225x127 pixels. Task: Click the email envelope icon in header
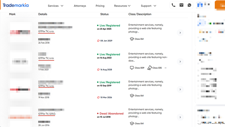tap(181, 5)
